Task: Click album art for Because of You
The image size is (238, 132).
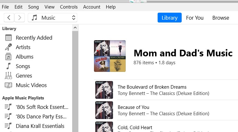Action: [x=104, y=110]
